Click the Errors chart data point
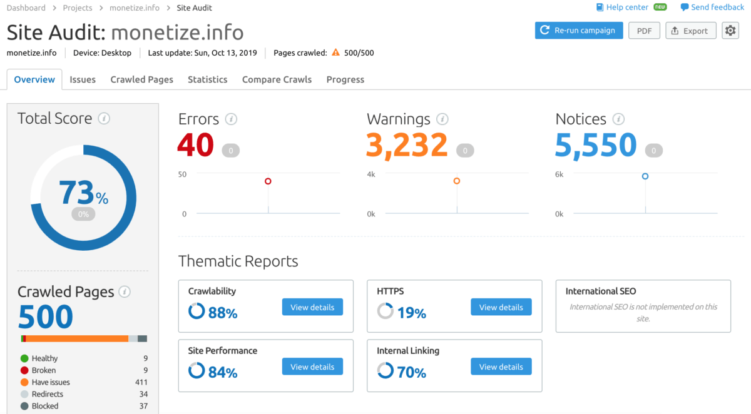This screenshot has height=414, width=751. (x=268, y=181)
